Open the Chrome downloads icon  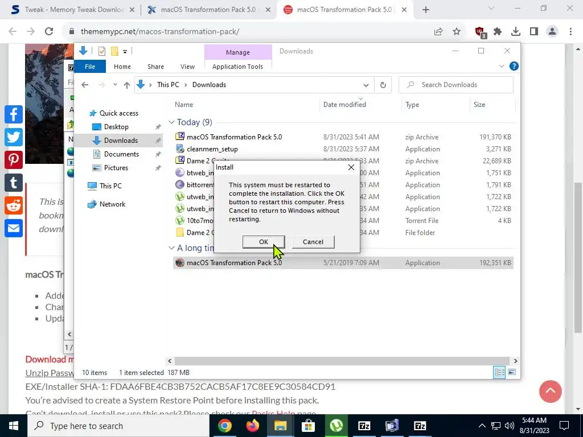click(516, 32)
